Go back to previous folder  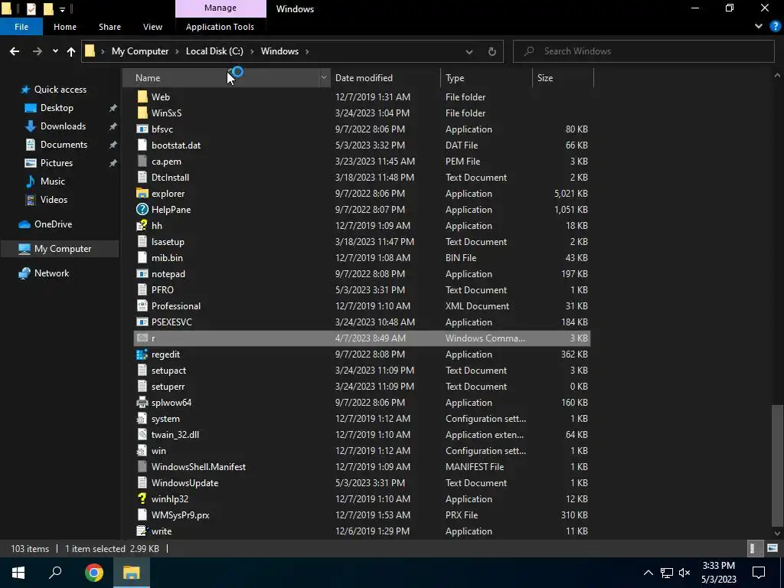click(15, 51)
